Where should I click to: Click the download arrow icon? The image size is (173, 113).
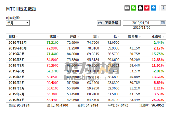coord(100,23)
